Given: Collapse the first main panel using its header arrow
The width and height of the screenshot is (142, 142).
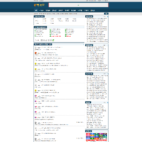Looking at the screenshot, I should click(x=84, y=17).
